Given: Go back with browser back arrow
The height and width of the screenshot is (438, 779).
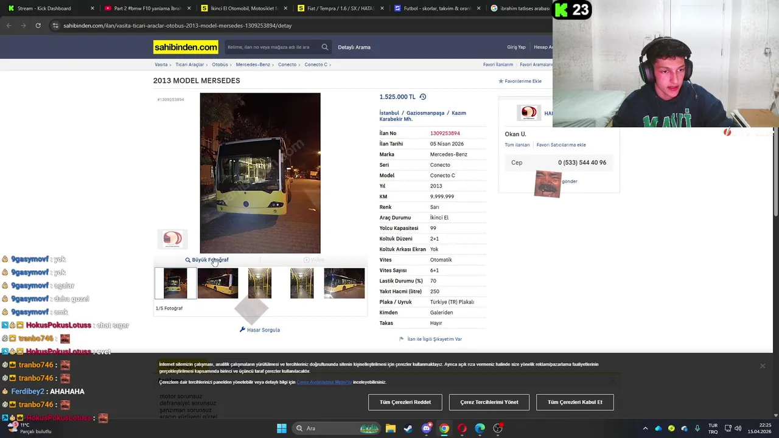Looking at the screenshot, I should point(9,26).
